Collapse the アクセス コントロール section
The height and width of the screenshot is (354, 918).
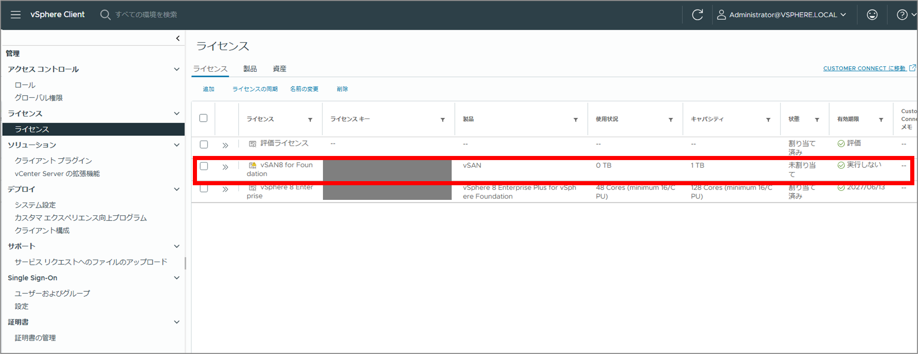tap(176, 69)
